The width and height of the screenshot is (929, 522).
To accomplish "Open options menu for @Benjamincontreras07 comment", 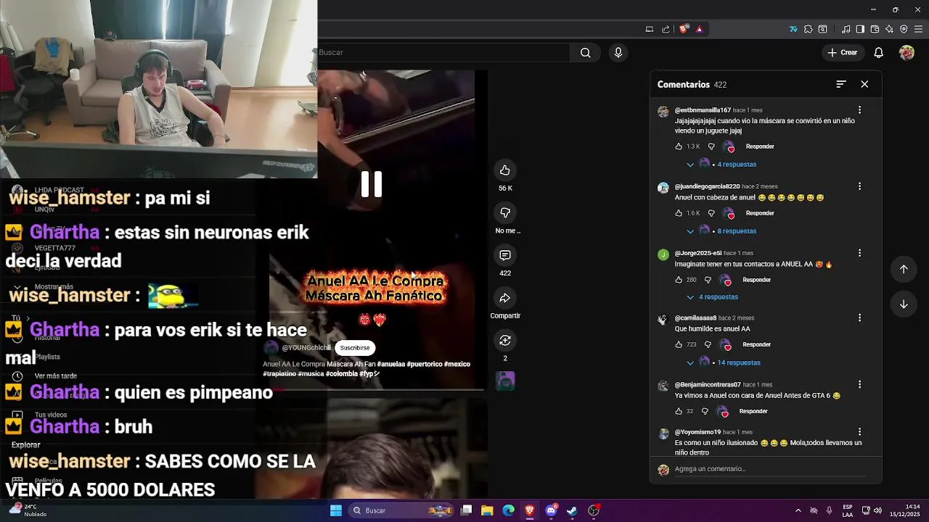I will pyautogui.click(x=859, y=384).
